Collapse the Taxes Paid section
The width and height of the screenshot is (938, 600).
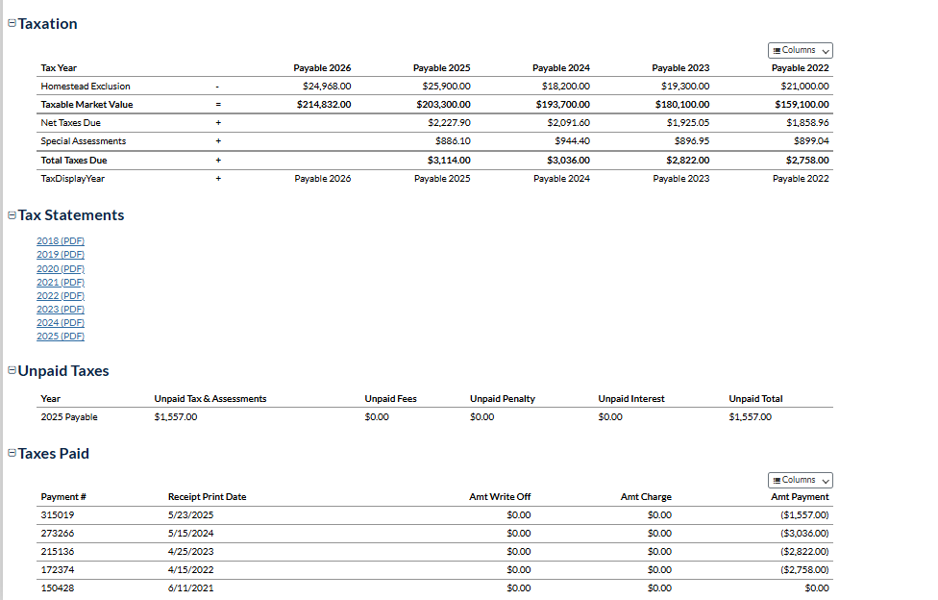(x=12, y=454)
